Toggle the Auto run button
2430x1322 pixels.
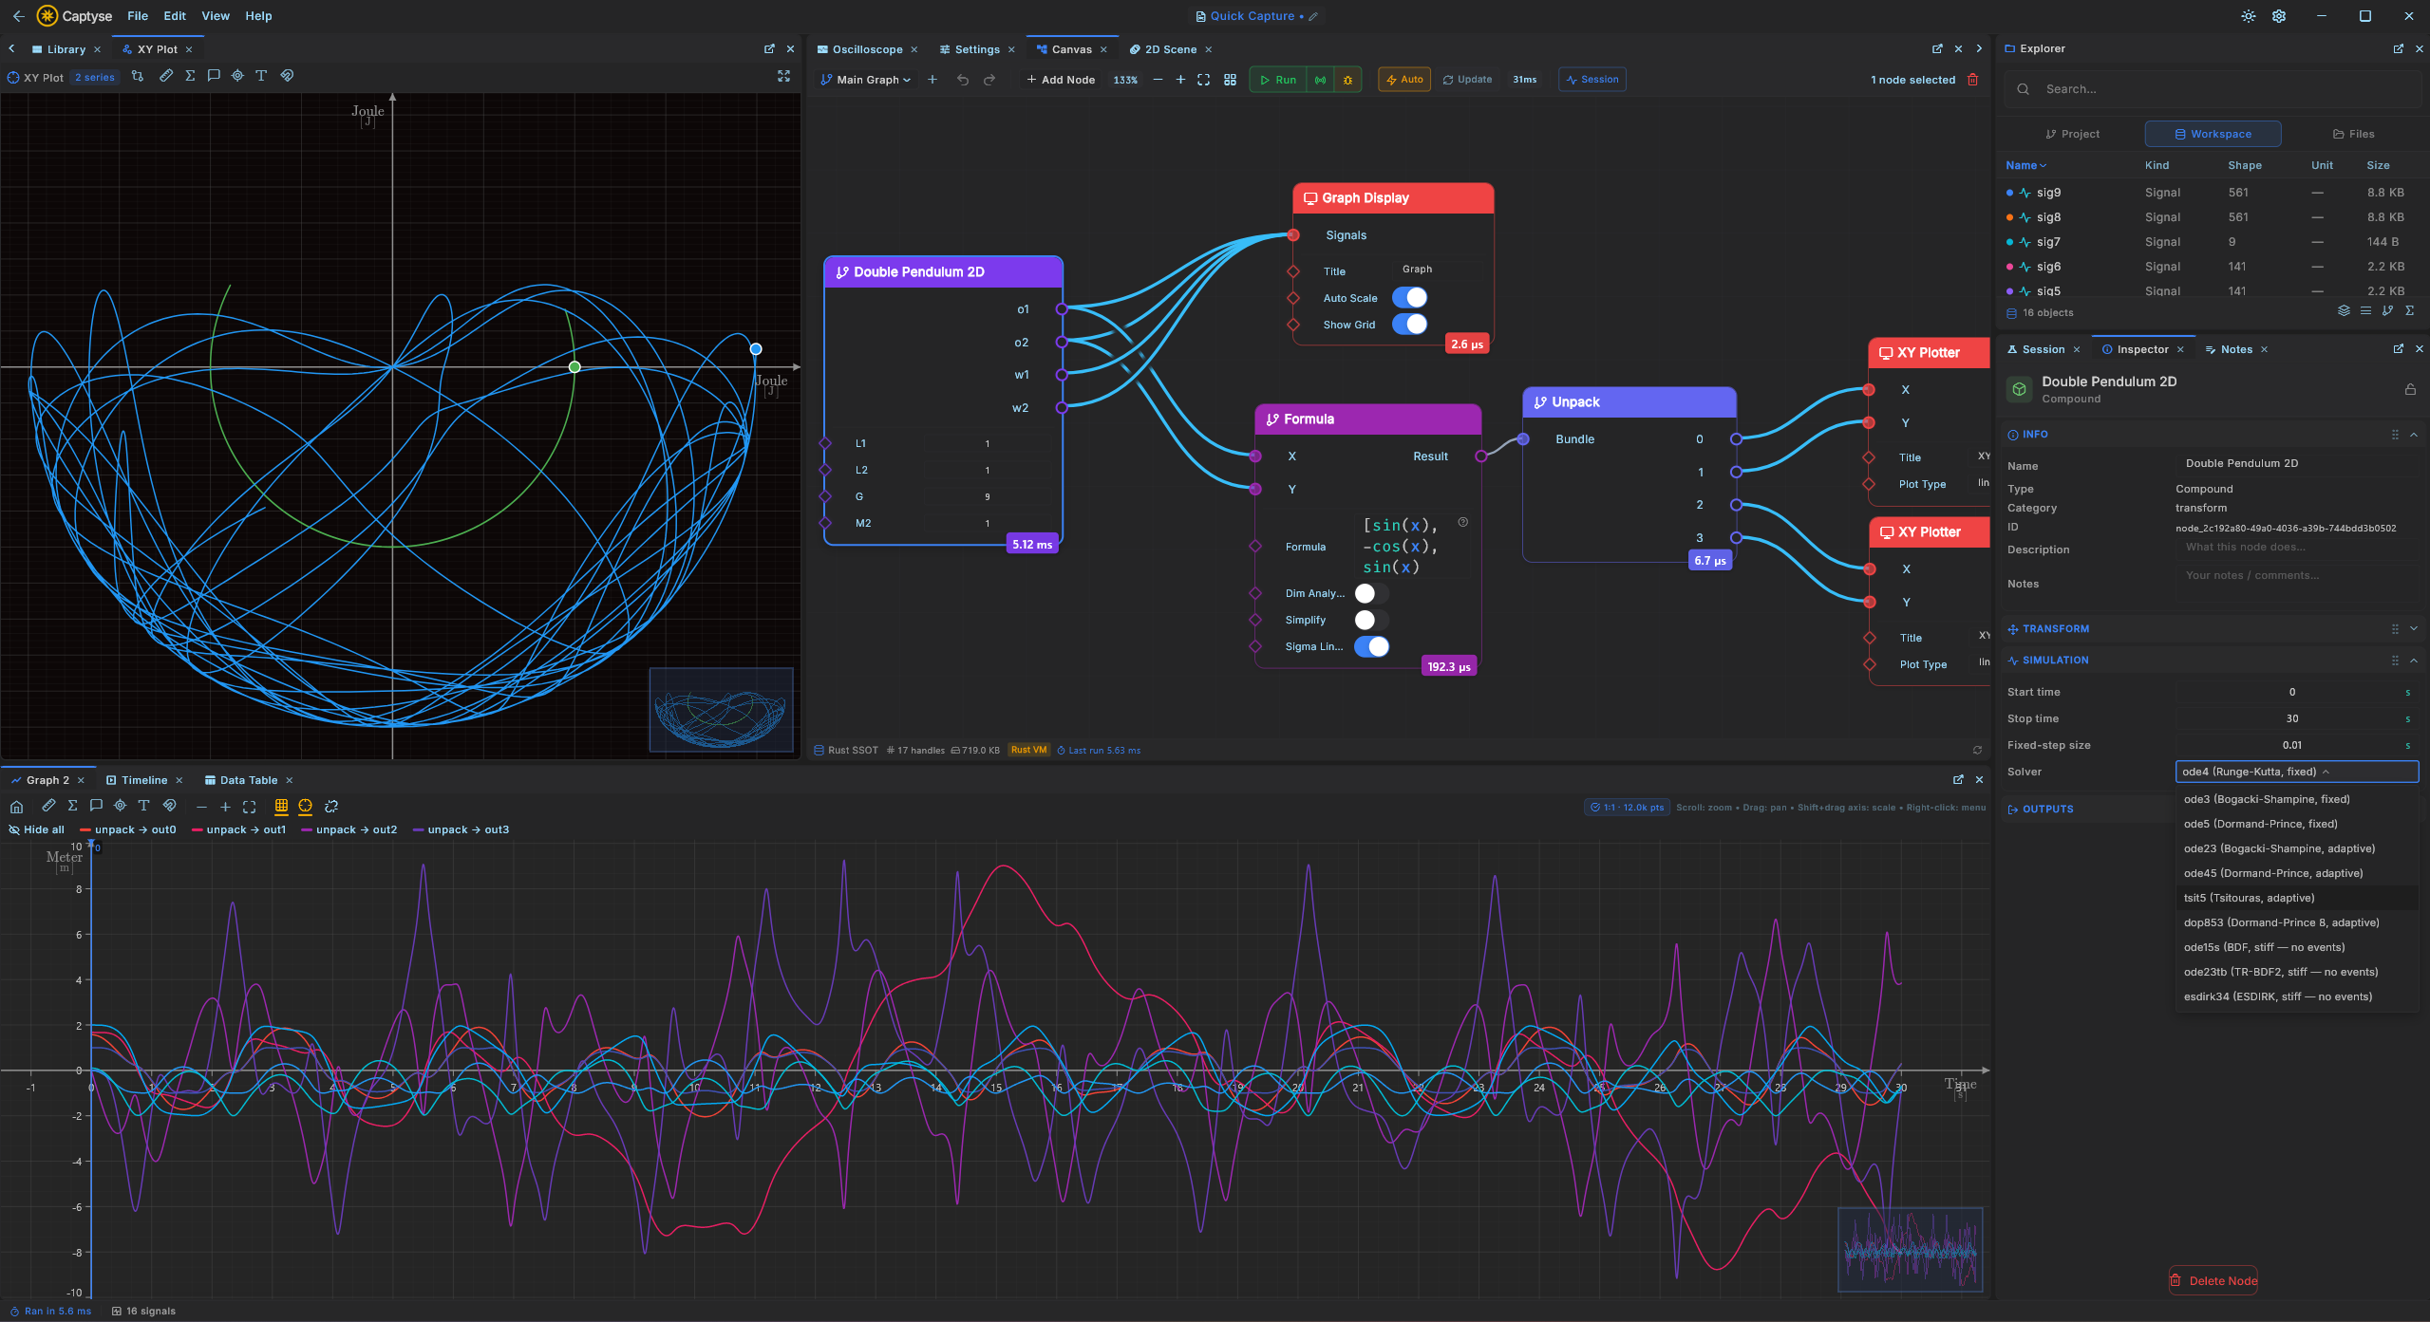[1404, 80]
